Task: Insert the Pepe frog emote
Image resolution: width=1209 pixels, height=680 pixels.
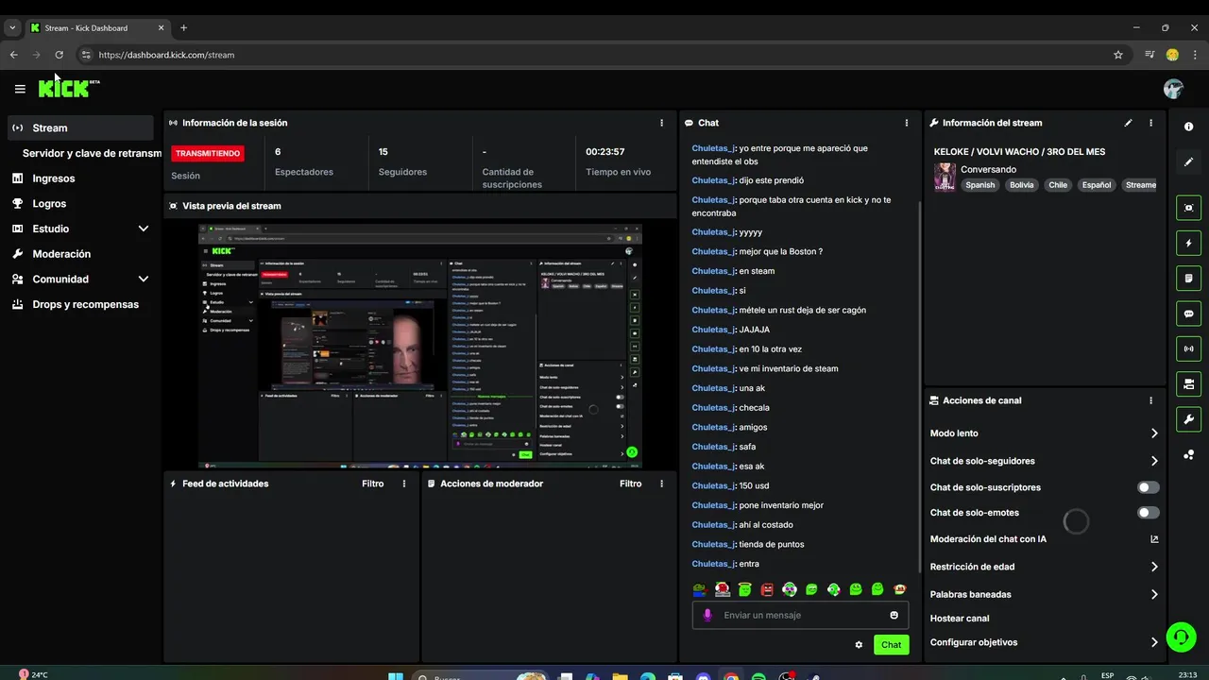Action: (x=700, y=589)
